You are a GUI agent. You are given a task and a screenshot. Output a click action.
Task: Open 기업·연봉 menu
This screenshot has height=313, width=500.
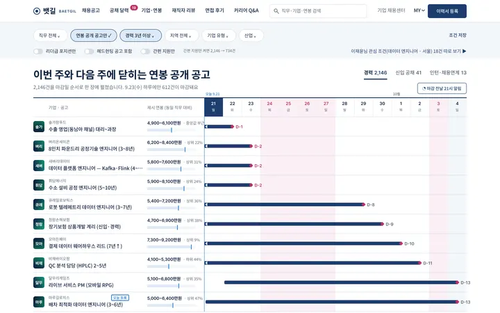(151, 10)
